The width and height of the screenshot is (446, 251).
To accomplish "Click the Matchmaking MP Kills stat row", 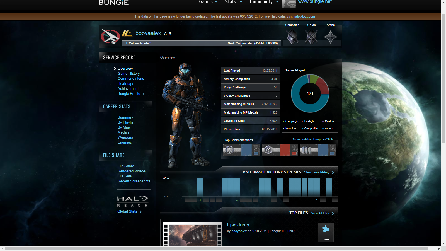I will [250, 104].
